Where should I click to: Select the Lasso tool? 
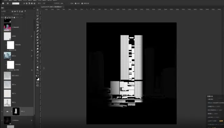click(x=38, y=16)
